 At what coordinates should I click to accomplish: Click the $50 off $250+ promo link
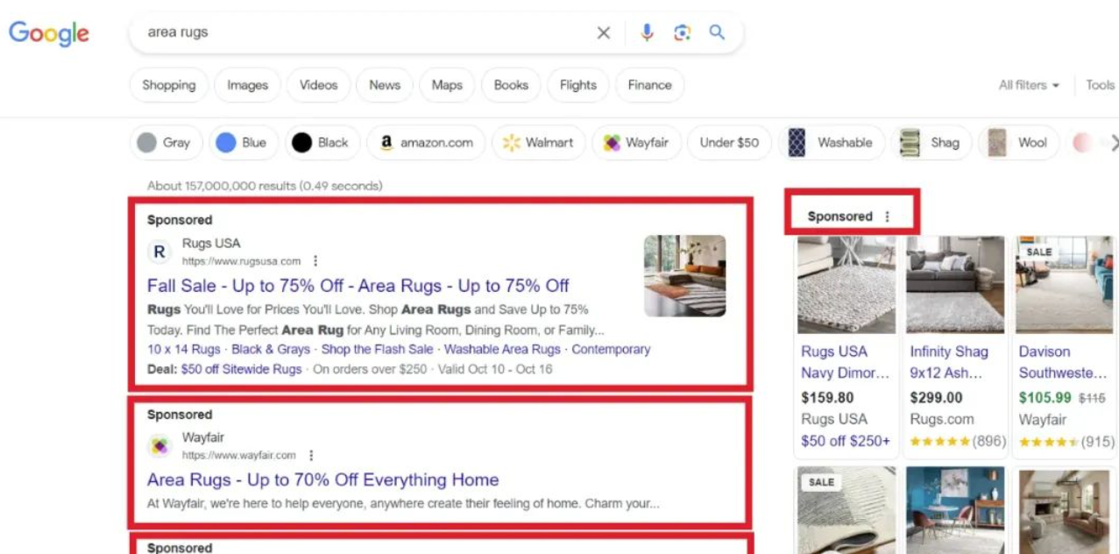tap(846, 441)
